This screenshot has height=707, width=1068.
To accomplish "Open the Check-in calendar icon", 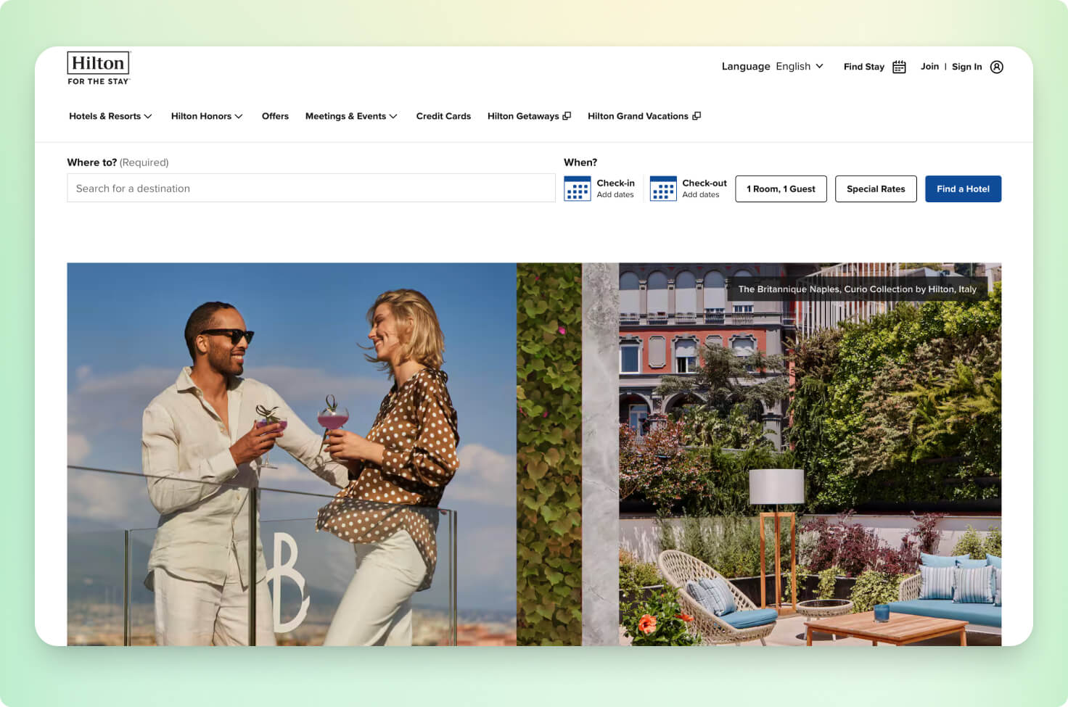I will [577, 189].
